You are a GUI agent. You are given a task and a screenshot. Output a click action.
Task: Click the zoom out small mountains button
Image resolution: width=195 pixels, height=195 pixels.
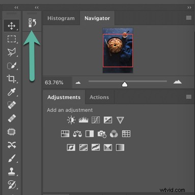[78, 83]
